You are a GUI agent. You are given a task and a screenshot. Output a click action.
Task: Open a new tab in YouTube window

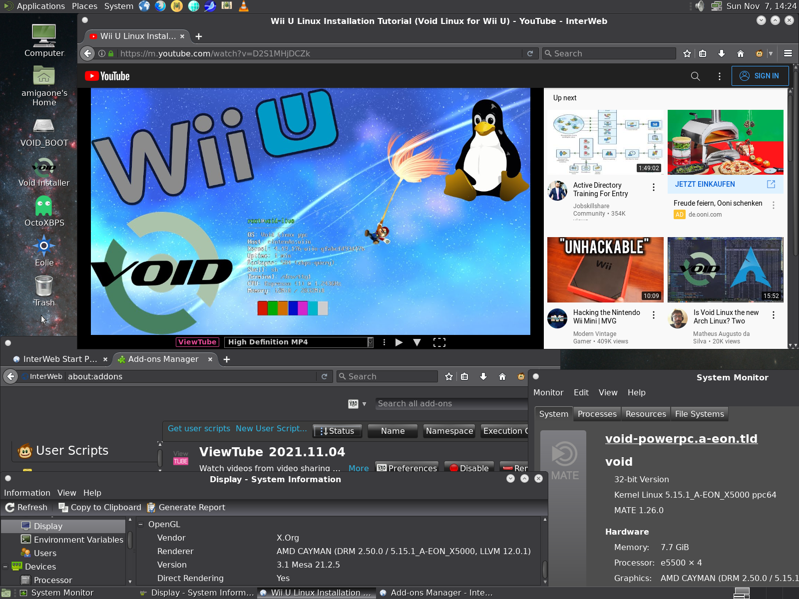pyautogui.click(x=199, y=36)
